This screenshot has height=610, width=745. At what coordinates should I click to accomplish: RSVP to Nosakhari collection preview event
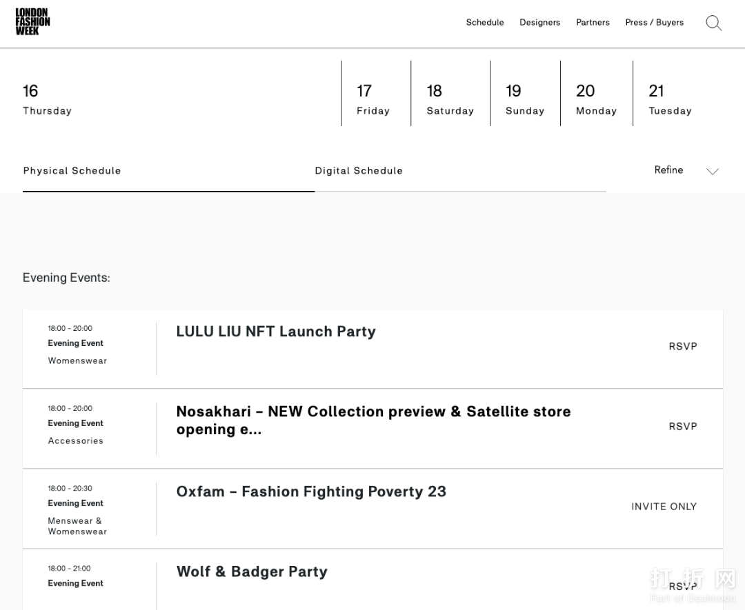682,427
